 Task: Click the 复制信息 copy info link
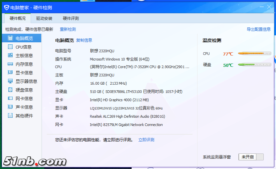[84, 40]
